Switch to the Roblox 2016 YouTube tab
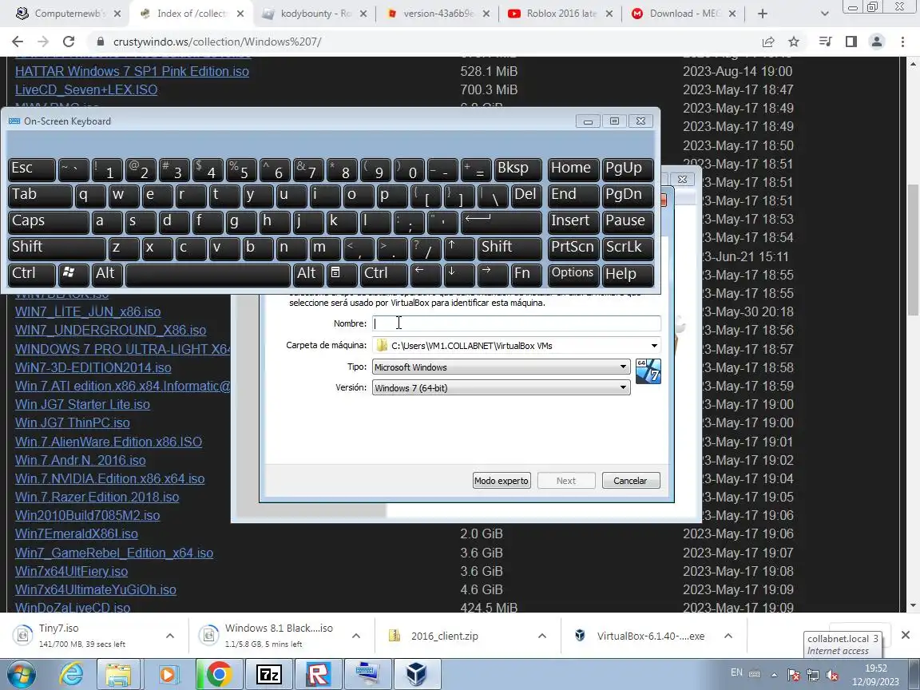The width and height of the screenshot is (920, 690). (x=561, y=14)
